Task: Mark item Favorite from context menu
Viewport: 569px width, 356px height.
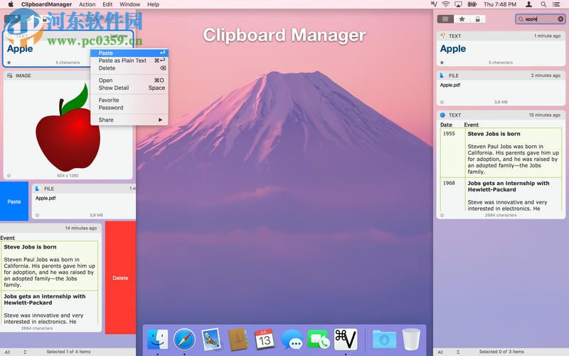Action: pyautogui.click(x=129, y=100)
